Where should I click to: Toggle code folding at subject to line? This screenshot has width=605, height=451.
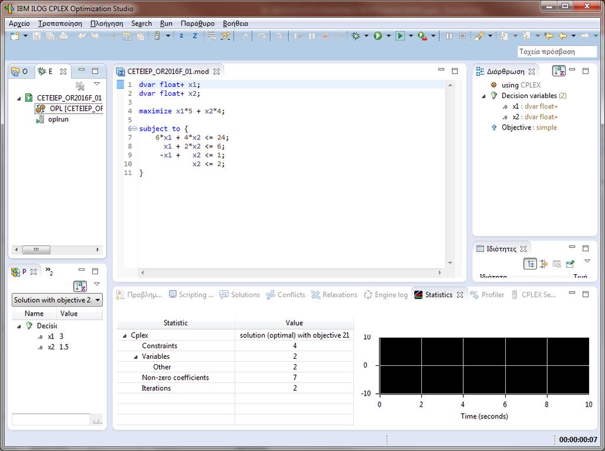coord(135,129)
